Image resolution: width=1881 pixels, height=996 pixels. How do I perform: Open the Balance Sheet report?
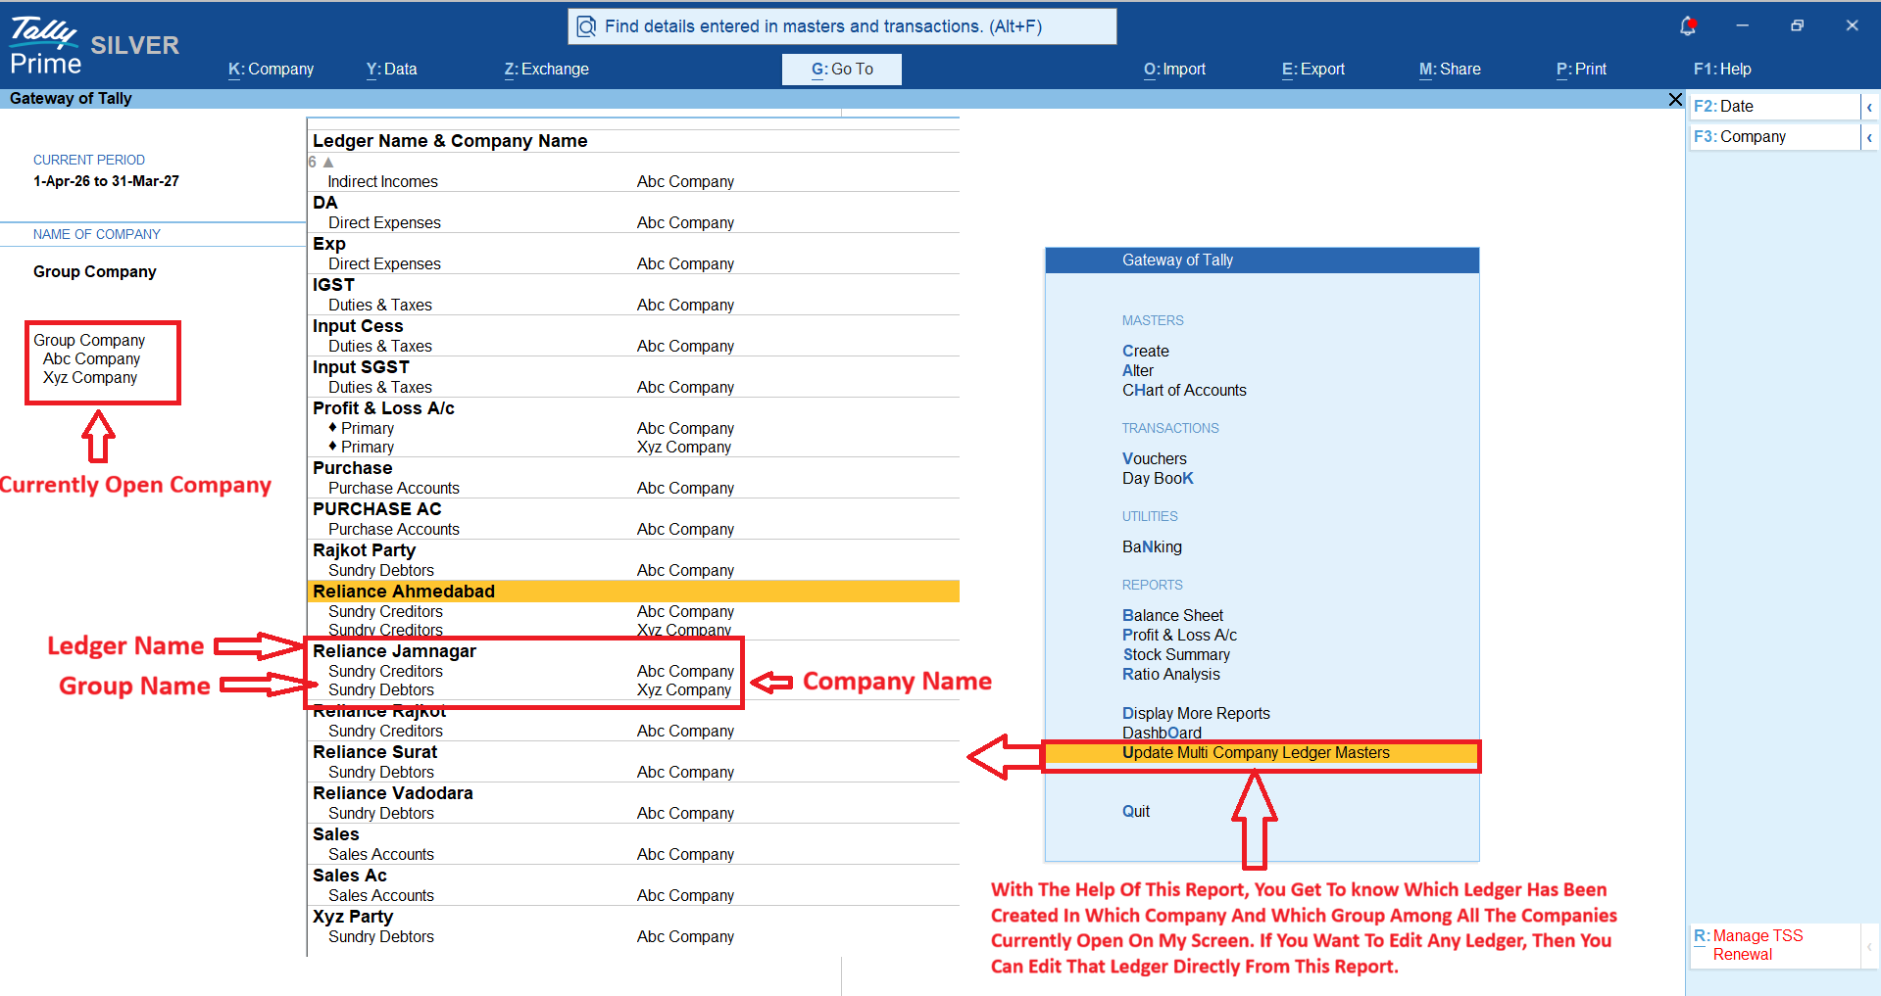coord(1172,615)
